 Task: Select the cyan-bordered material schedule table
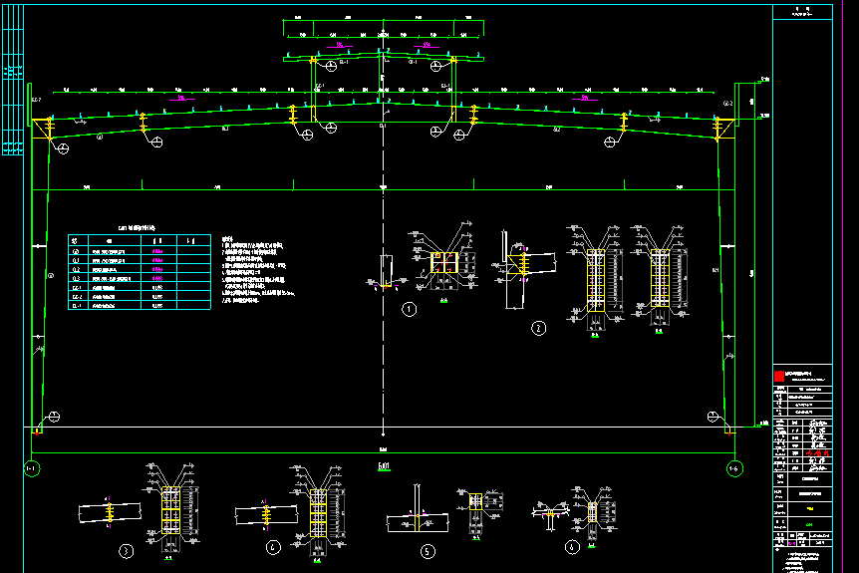pos(139,272)
